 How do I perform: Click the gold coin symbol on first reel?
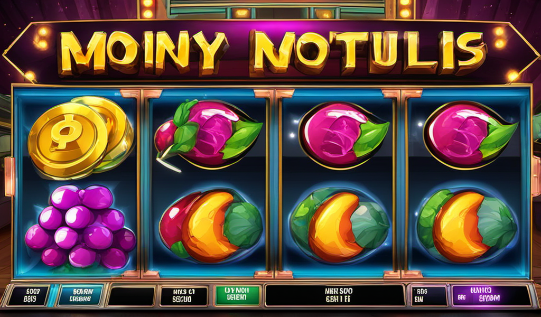[81, 137]
